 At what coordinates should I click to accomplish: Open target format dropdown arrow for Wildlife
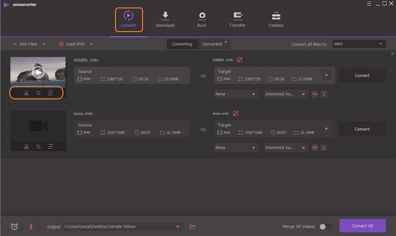point(326,75)
